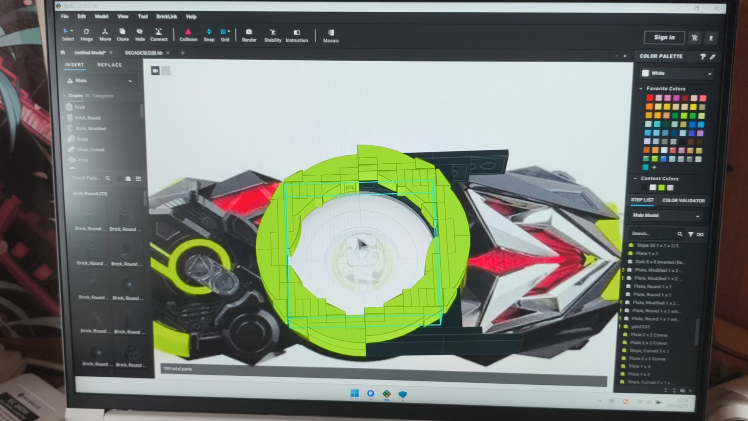The width and height of the screenshot is (748, 421).
Task: Open the White color dropdown
Action: pyautogui.click(x=677, y=73)
